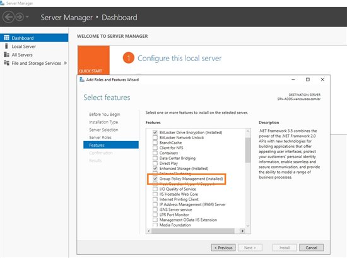
Task: Check iSNS Server service feature
Action: 155,210
